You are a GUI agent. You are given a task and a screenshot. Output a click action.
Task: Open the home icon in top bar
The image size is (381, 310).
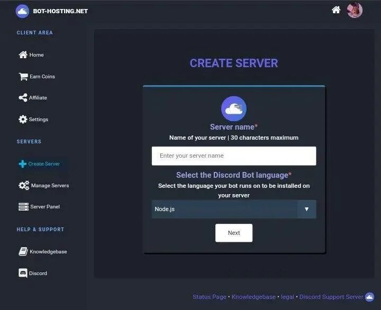pos(336,10)
